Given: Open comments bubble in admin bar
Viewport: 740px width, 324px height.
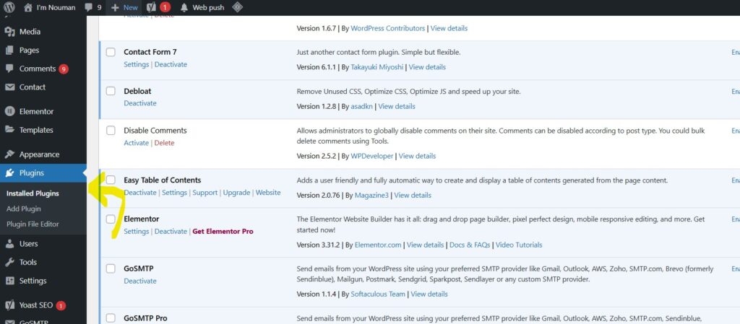Looking at the screenshot, I should [x=88, y=7].
